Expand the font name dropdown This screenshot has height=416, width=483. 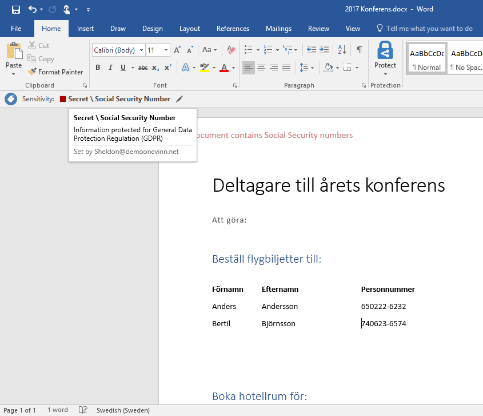[x=141, y=50]
